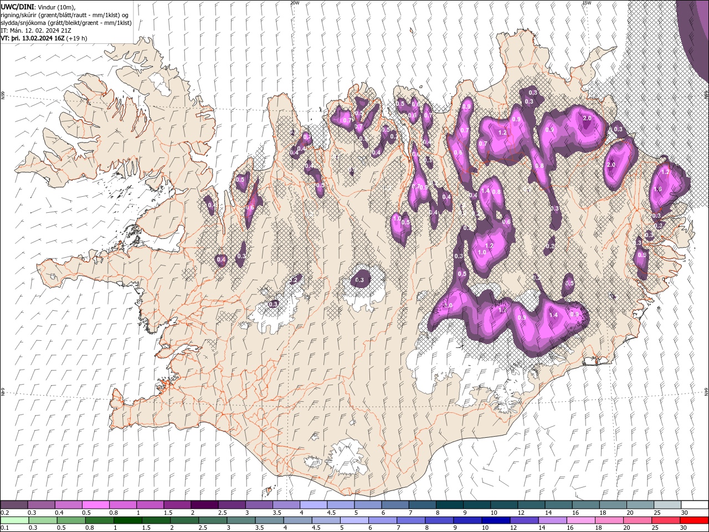The height and width of the screenshot is (532, 709).
Task: Click the '(+19 h)' forecast offset text
Action: click(76, 38)
